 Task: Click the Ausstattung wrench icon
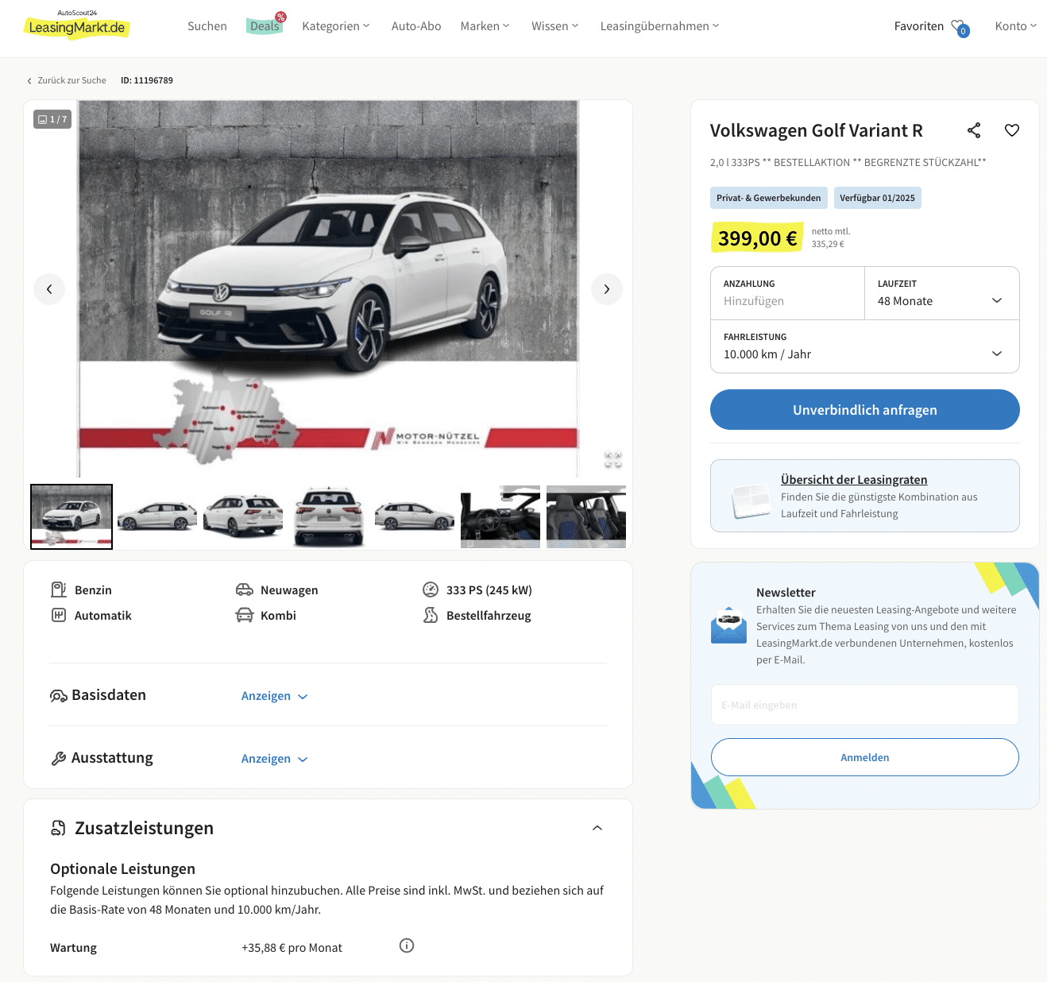pos(59,759)
